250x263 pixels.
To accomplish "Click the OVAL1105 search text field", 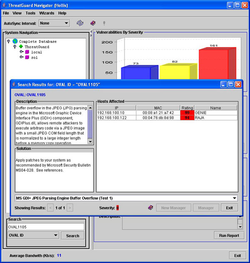I will click(x=46, y=227).
